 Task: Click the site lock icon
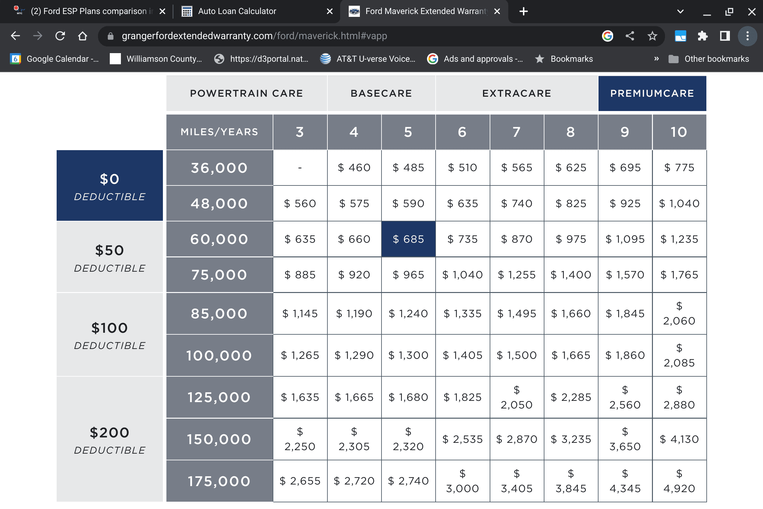(x=110, y=36)
